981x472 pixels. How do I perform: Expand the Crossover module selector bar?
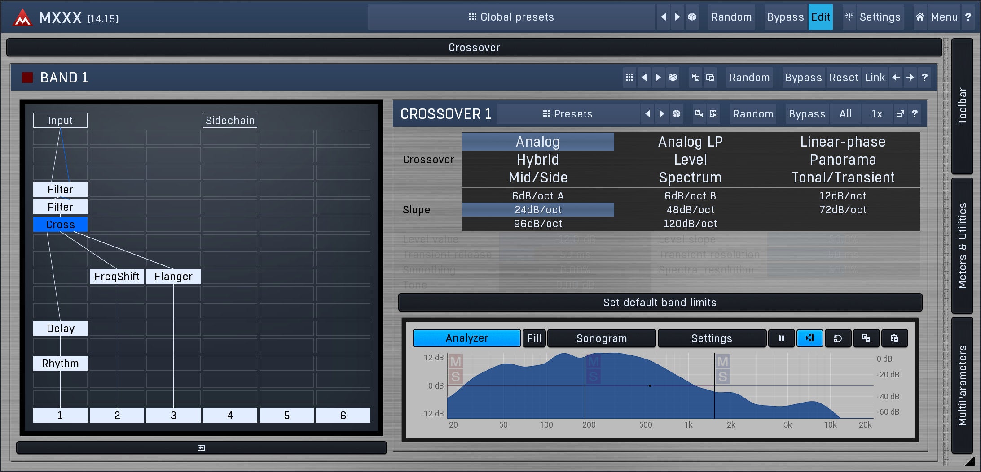pos(474,48)
